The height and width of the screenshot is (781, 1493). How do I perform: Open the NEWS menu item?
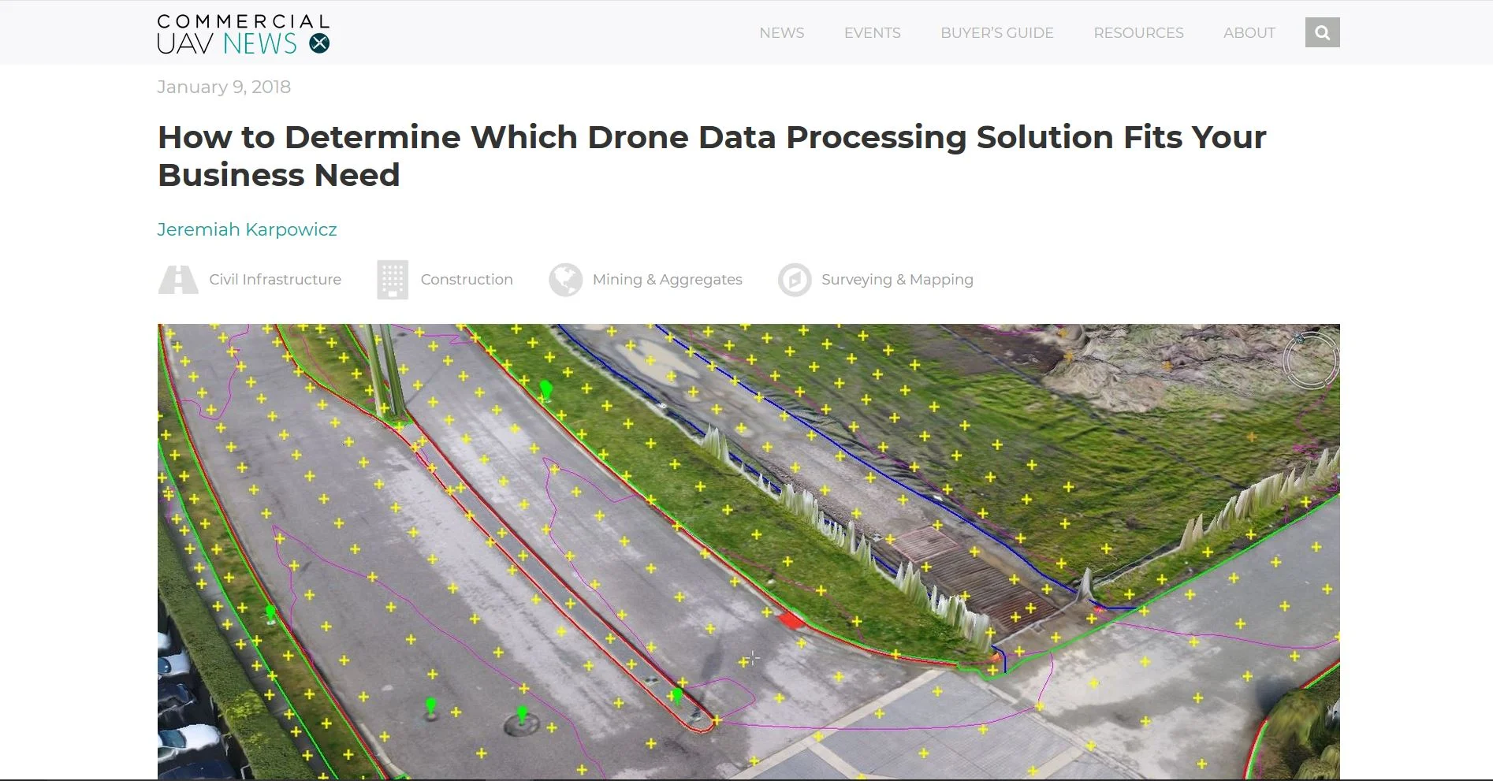(x=781, y=32)
